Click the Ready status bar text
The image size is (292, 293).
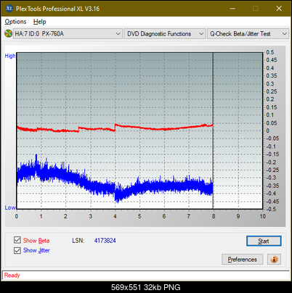12,276
